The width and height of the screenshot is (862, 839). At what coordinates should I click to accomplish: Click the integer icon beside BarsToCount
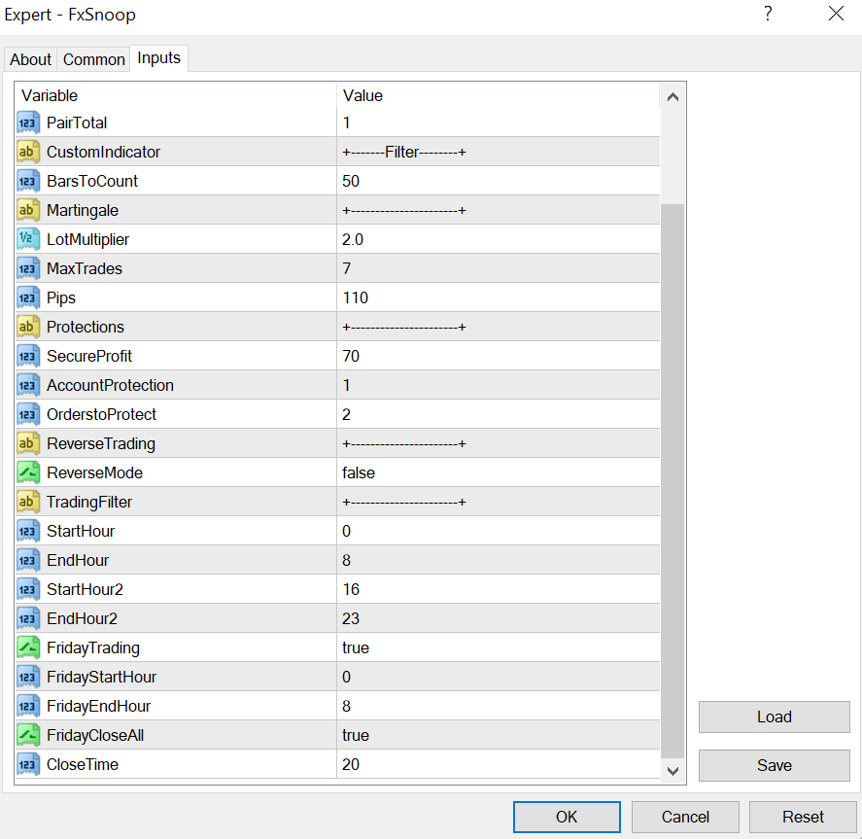[28, 181]
